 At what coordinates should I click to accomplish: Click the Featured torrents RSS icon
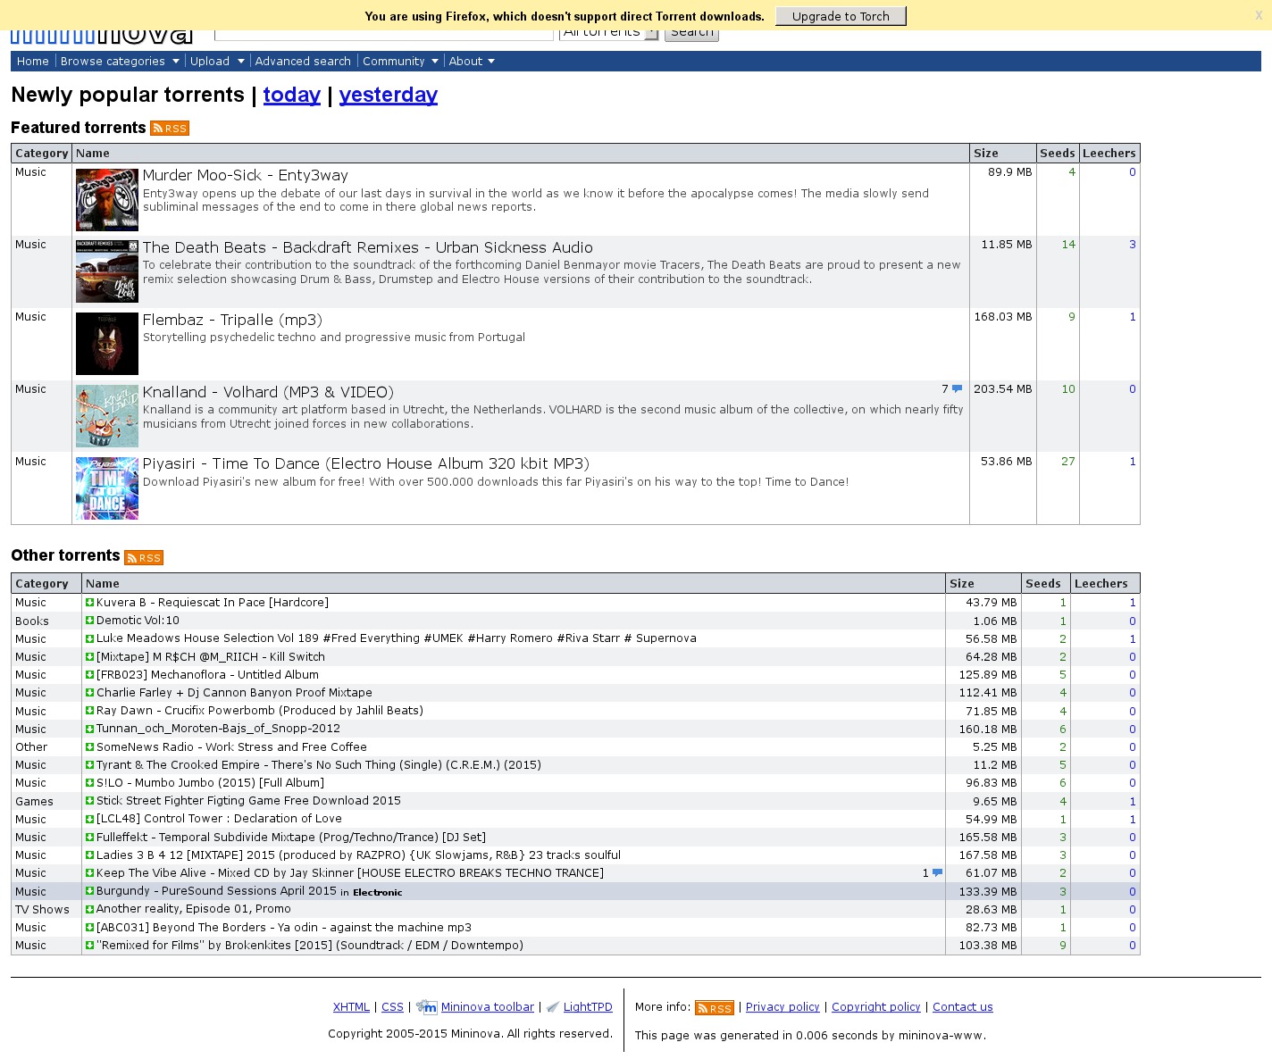[170, 129]
